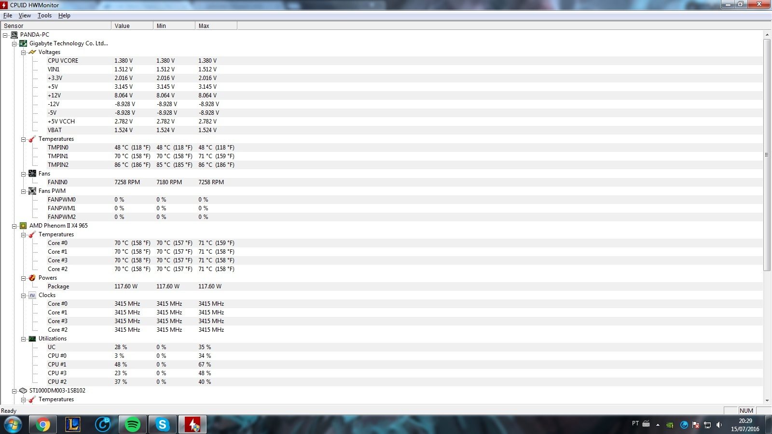772x434 pixels.
Task: Click the Sensor column header
Action: [55, 26]
